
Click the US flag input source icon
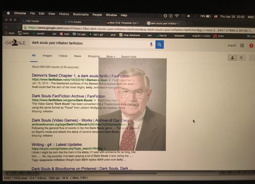[216, 16]
